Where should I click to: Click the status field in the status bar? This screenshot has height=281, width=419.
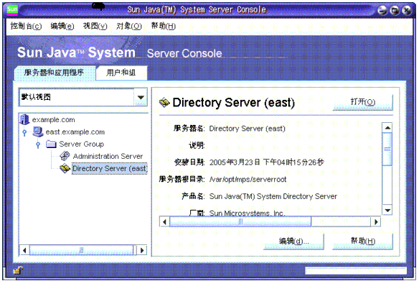[356, 271]
